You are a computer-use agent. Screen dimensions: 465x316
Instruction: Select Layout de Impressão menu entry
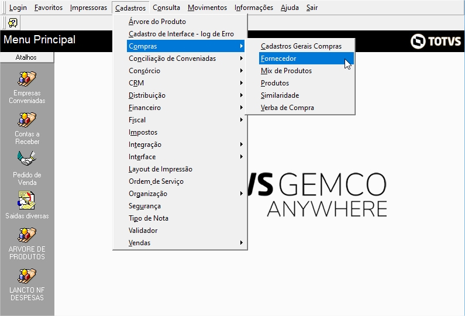(185, 169)
